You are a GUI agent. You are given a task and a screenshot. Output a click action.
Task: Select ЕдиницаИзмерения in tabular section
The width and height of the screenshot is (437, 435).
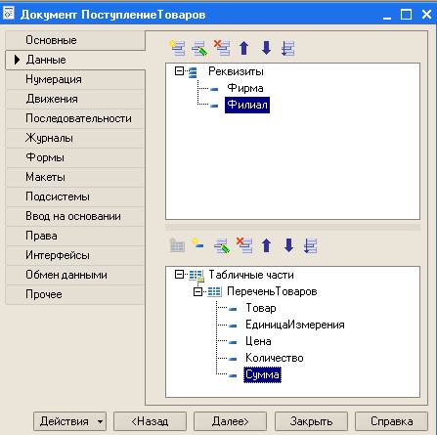pyautogui.click(x=295, y=325)
